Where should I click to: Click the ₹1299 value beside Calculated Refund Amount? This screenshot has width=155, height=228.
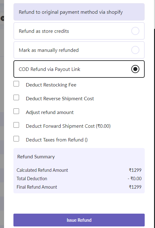pyautogui.click(x=135, y=170)
